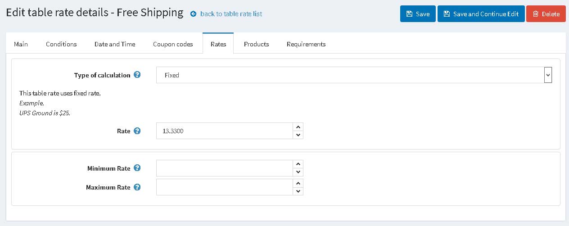This screenshot has width=569, height=226.
Task: Switch to the Requirements tab
Action: (306, 44)
